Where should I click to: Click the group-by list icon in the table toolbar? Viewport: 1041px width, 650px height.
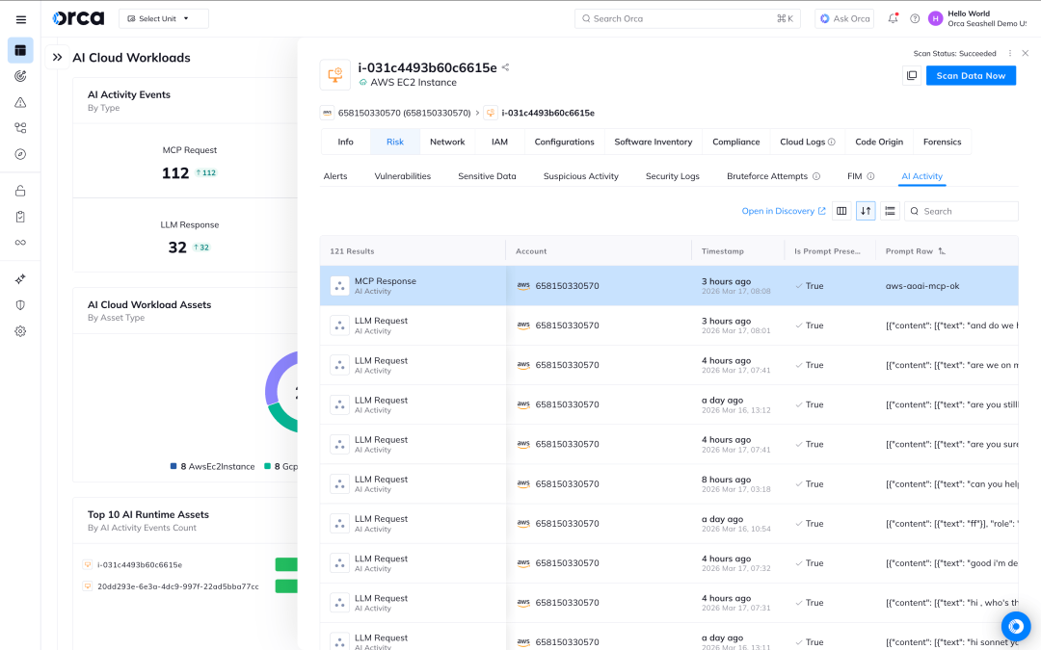point(890,210)
